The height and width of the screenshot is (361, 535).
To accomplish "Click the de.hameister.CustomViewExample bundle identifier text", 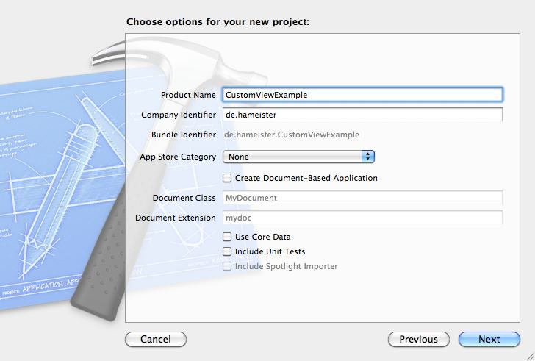I will click(x=292, y=135).
